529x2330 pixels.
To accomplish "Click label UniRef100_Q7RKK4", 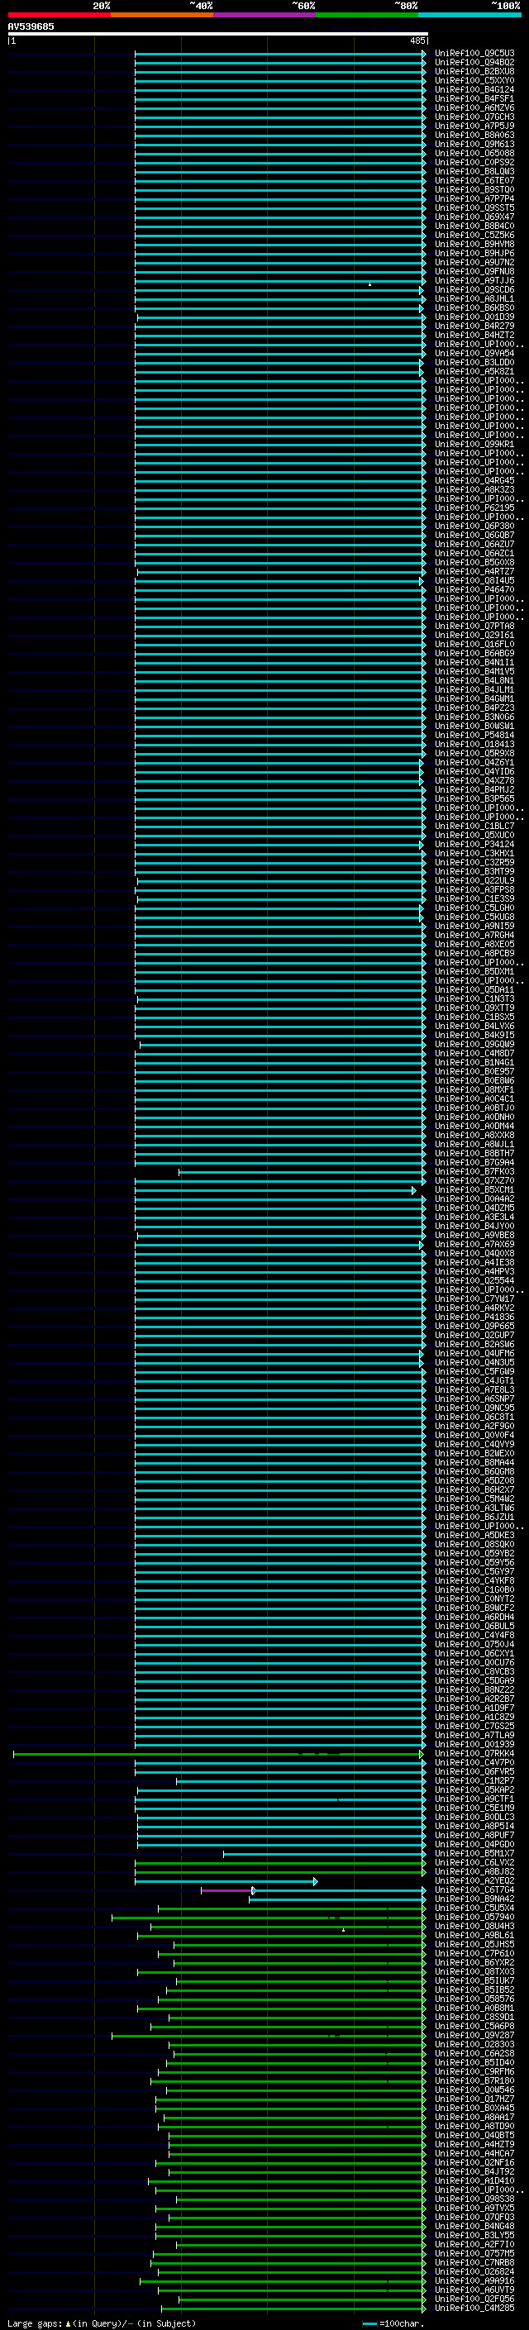I will [474, 1753].
